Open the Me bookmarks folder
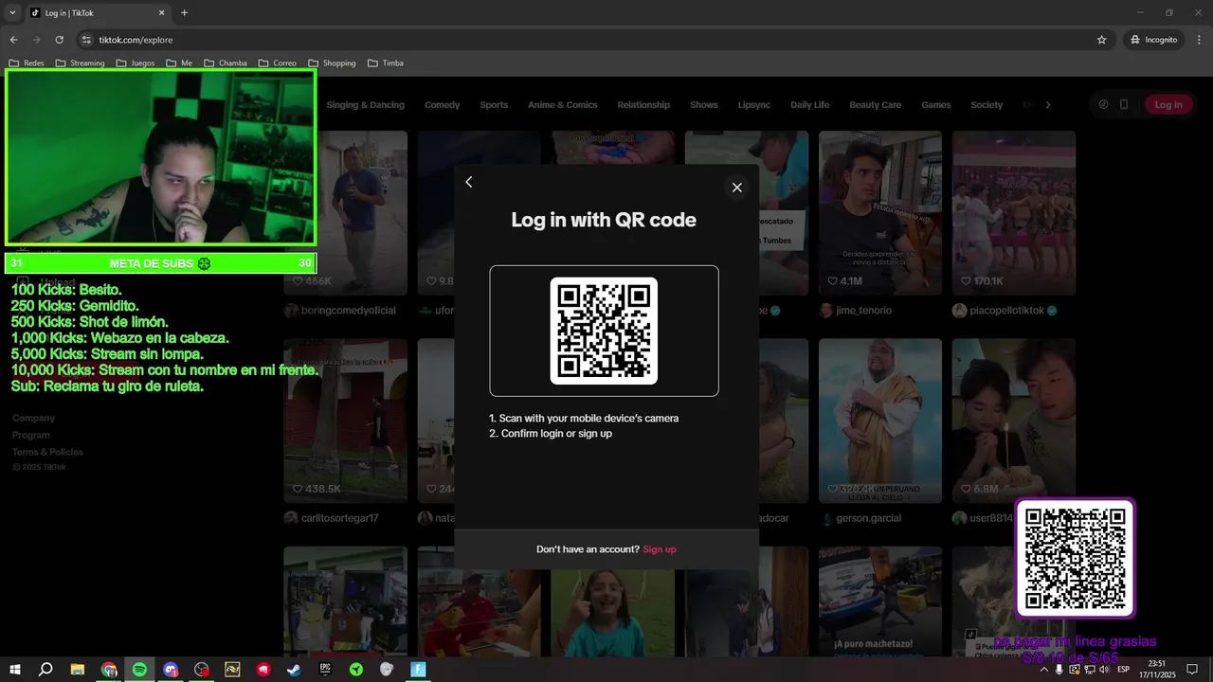The width and height of the screenshot is (1213, 682). point(179,63)
